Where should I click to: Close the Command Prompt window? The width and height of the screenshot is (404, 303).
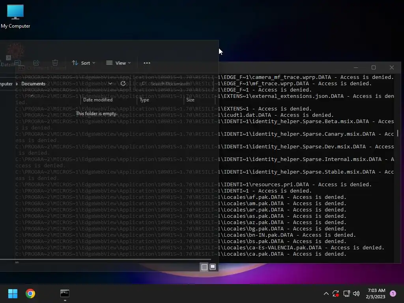[x=392, y=67]
